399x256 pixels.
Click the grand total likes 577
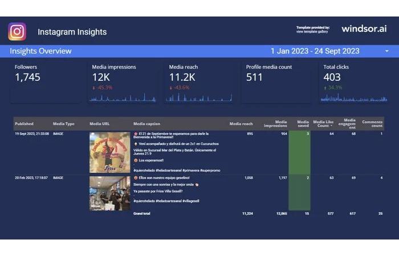[x=331, y=213]
